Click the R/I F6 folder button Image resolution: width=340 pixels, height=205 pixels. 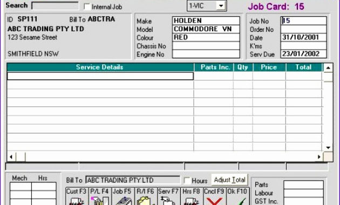(146, 196)
